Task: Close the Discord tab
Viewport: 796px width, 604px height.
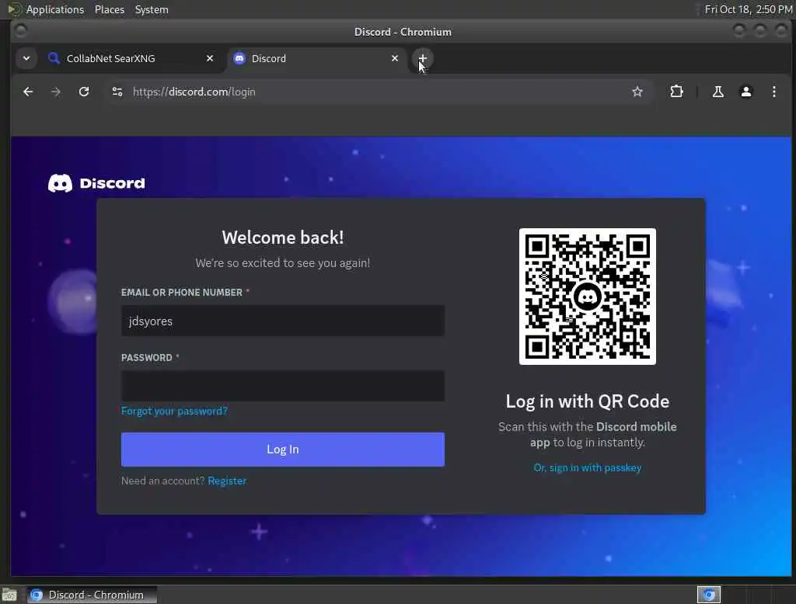Action: [394, 58]
